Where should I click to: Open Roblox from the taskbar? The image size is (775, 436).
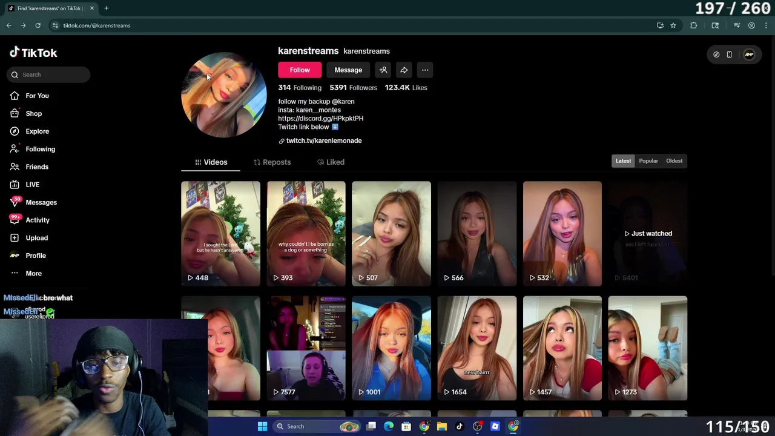[495, 426]
